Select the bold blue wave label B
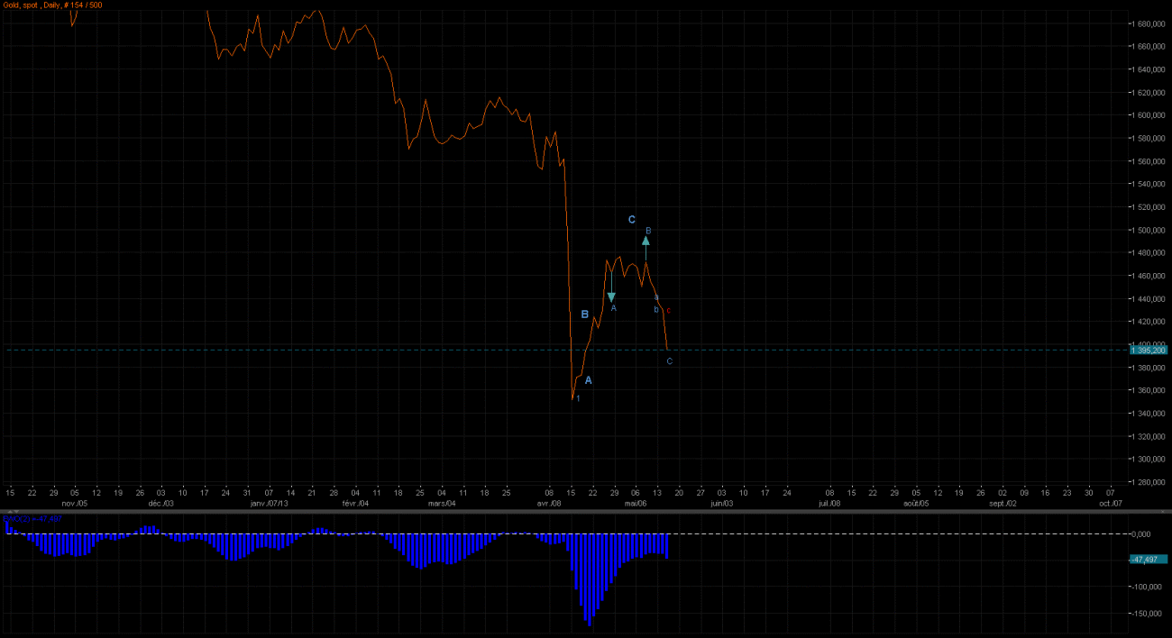This screenshot has width=1172, height=638. coord(584,314)
